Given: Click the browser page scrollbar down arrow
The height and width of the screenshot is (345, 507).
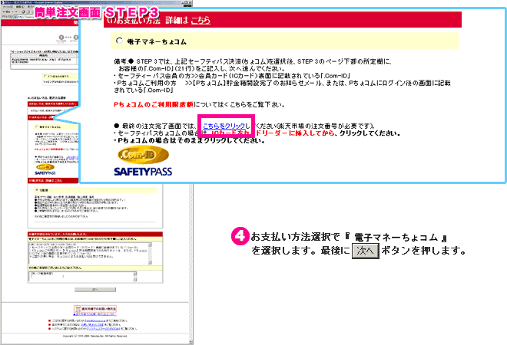Looking at the screenshot, I should coord(191,342).
